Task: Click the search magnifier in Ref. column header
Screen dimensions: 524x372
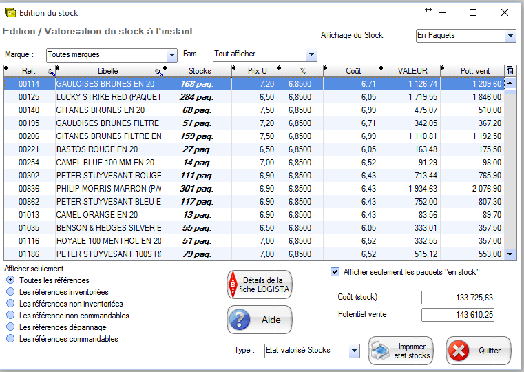Action: point(51,72)
